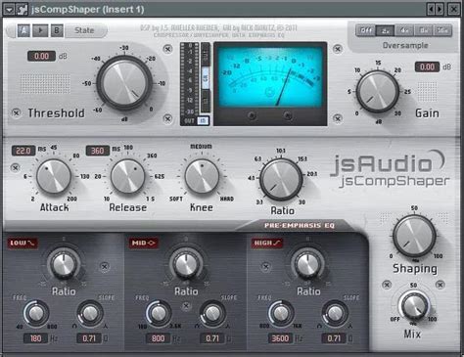The width and height of the screenshot is (464, 357).
Task: Set Oversample to Off
Action: [365, 30]
